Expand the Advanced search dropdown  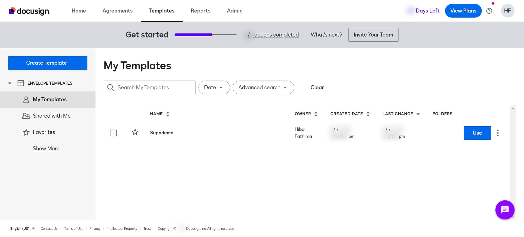(x=263, y=87)
